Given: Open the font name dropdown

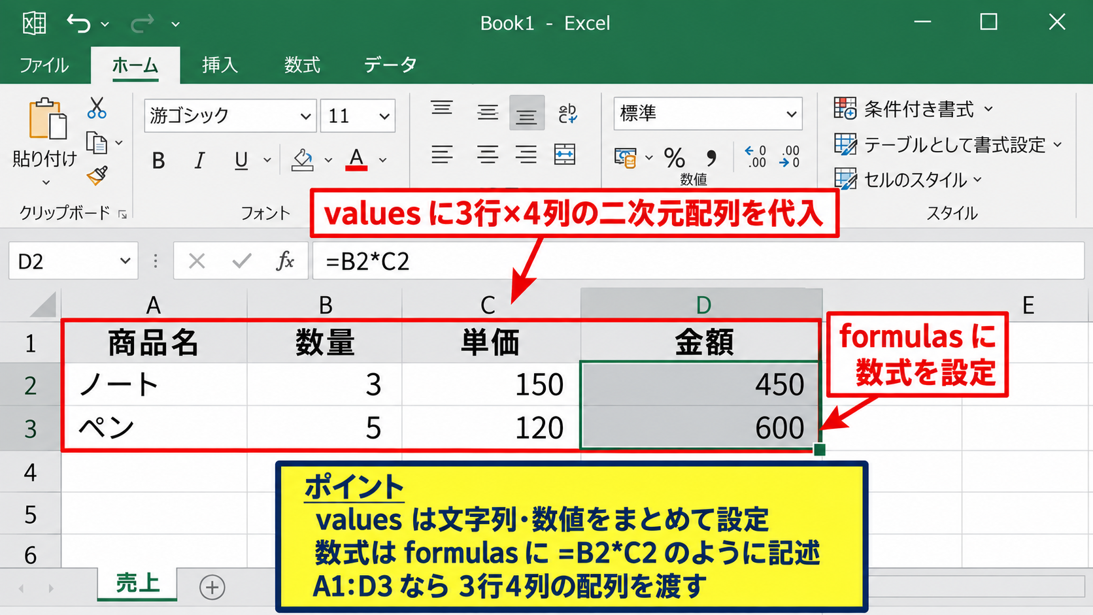Looking at the screenshot, I should tap(305, 116).
